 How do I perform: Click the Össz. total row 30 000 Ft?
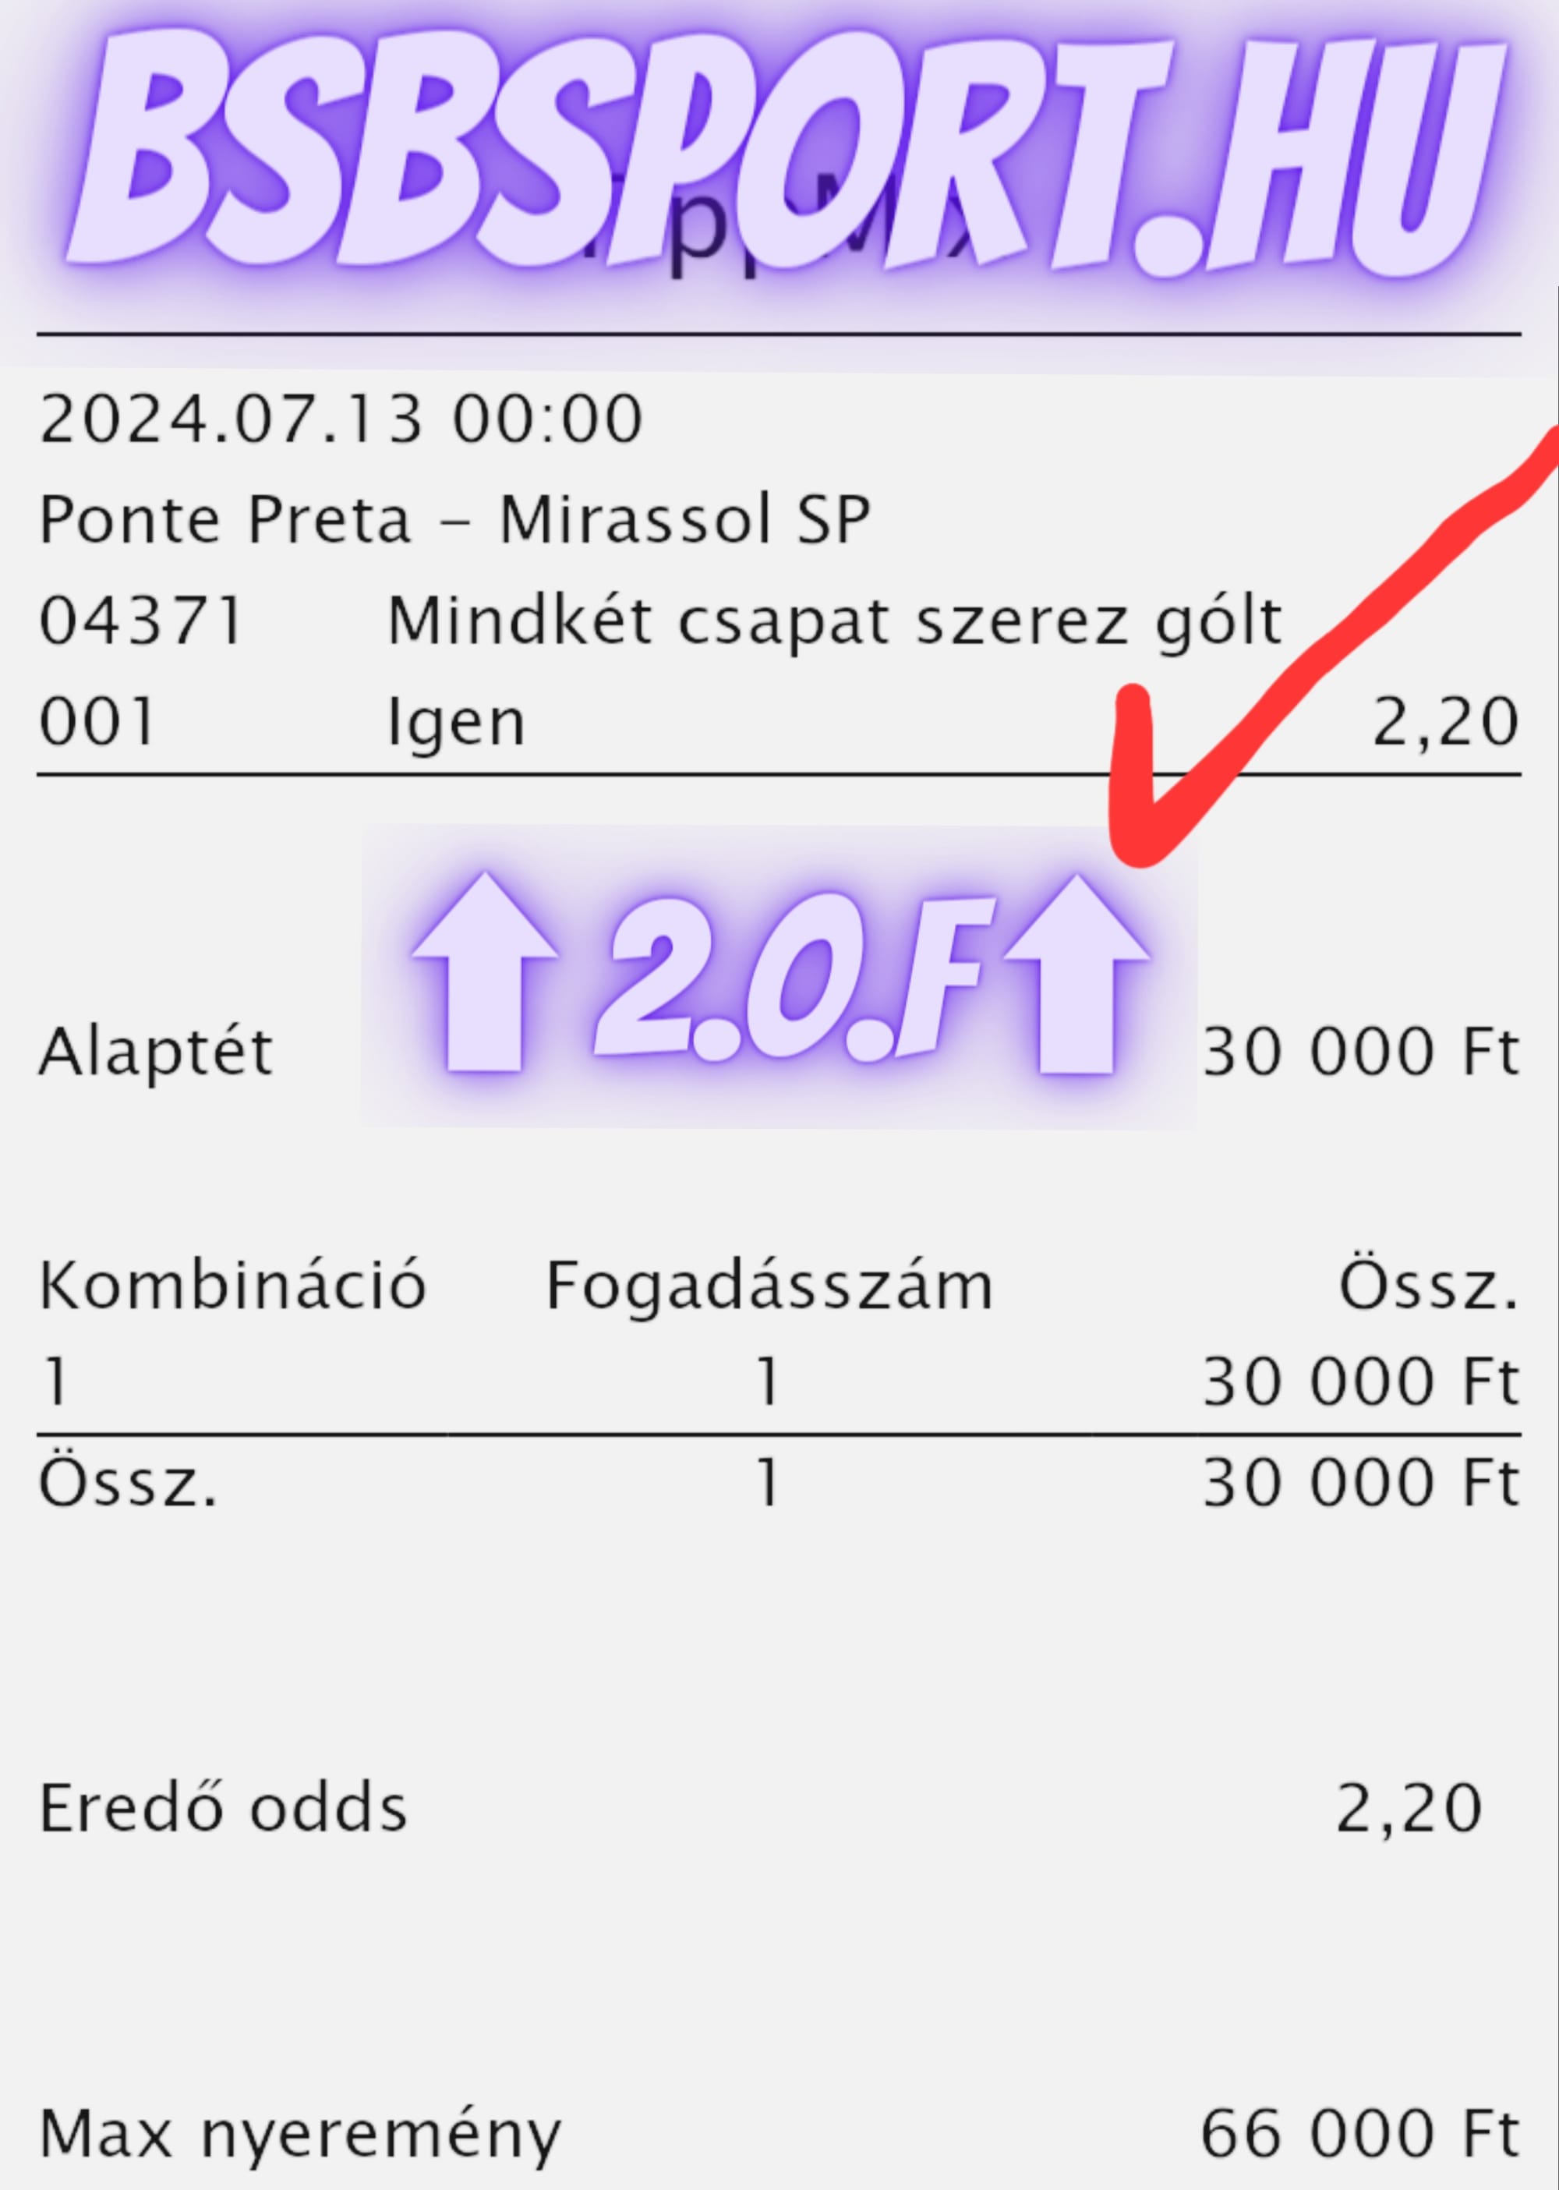[1361, 1482]
